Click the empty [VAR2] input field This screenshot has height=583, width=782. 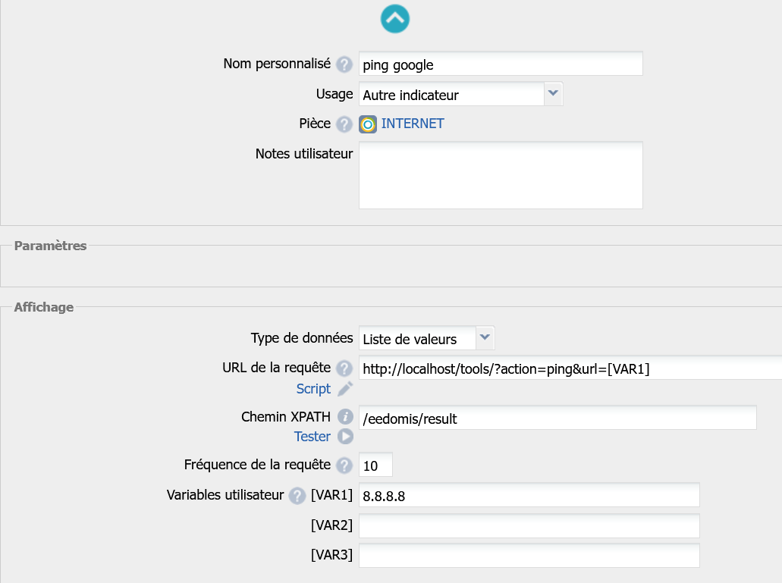529,525
